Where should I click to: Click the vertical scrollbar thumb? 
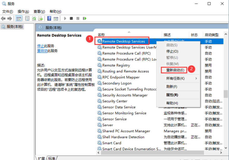point(226,94)
